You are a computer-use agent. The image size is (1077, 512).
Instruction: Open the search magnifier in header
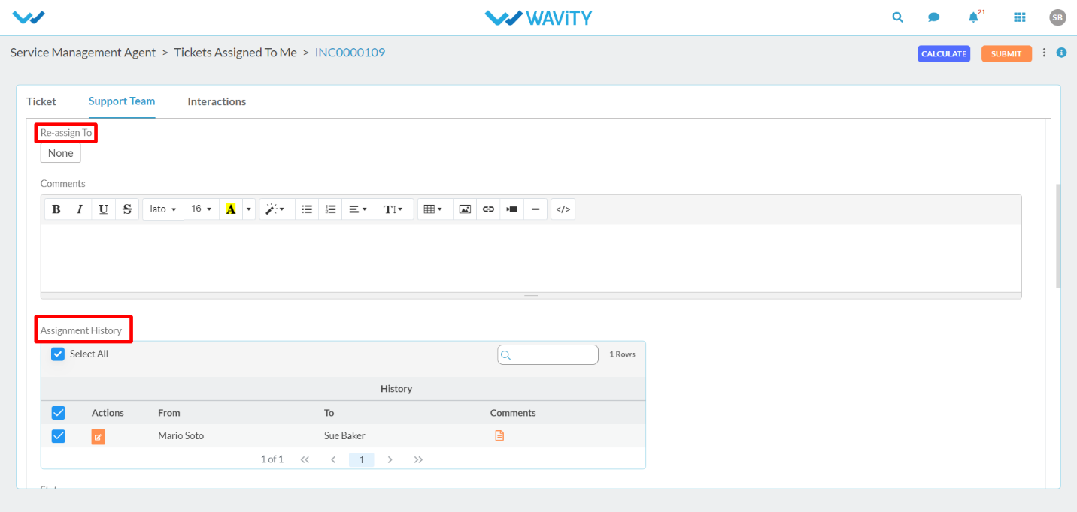coord(897,17)
